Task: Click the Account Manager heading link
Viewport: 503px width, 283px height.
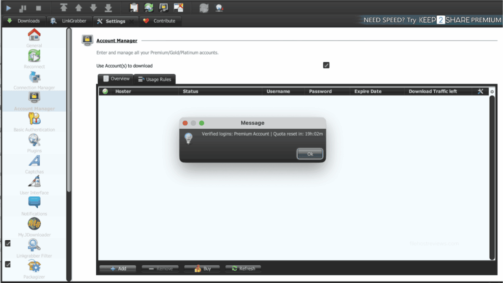Action: point(117,41)
